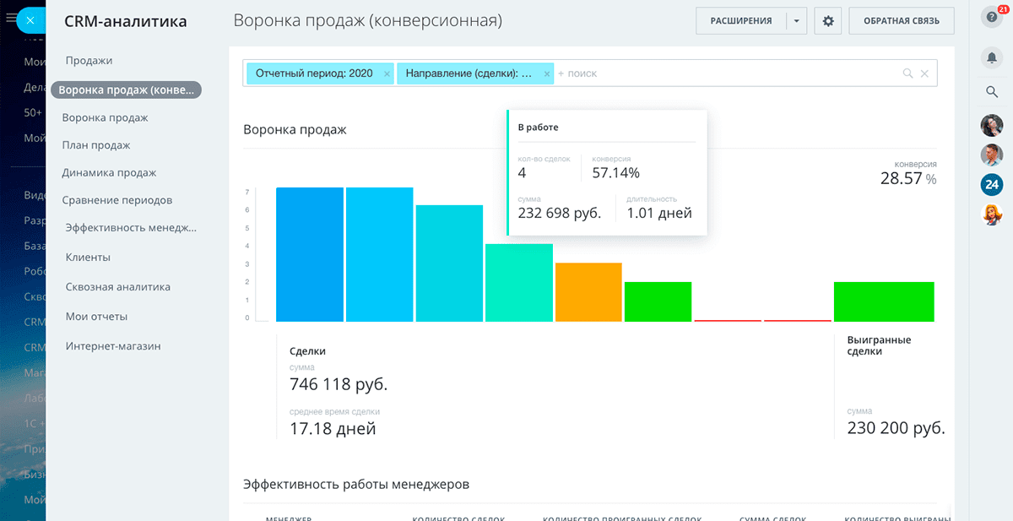Click the РАСШИРЕНИЯ button

click(x=740, y=21)
